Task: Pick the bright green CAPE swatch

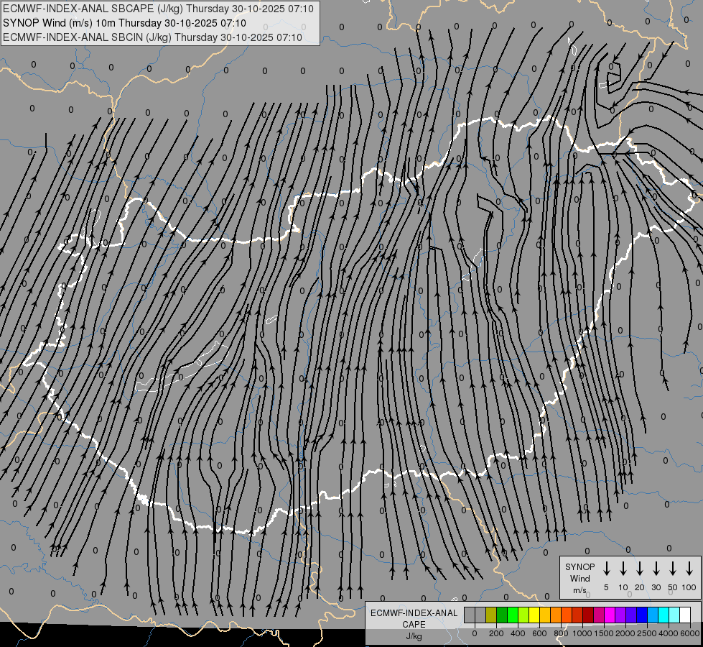Action: coord(513,615)
